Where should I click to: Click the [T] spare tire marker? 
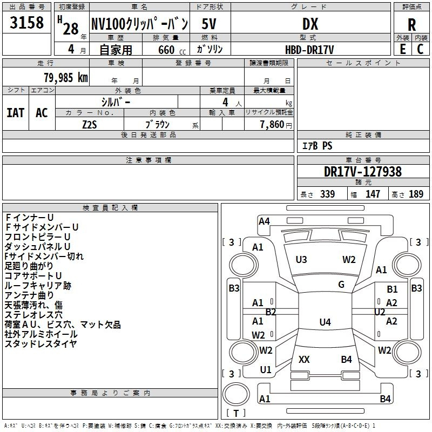(x=235, y=413)
